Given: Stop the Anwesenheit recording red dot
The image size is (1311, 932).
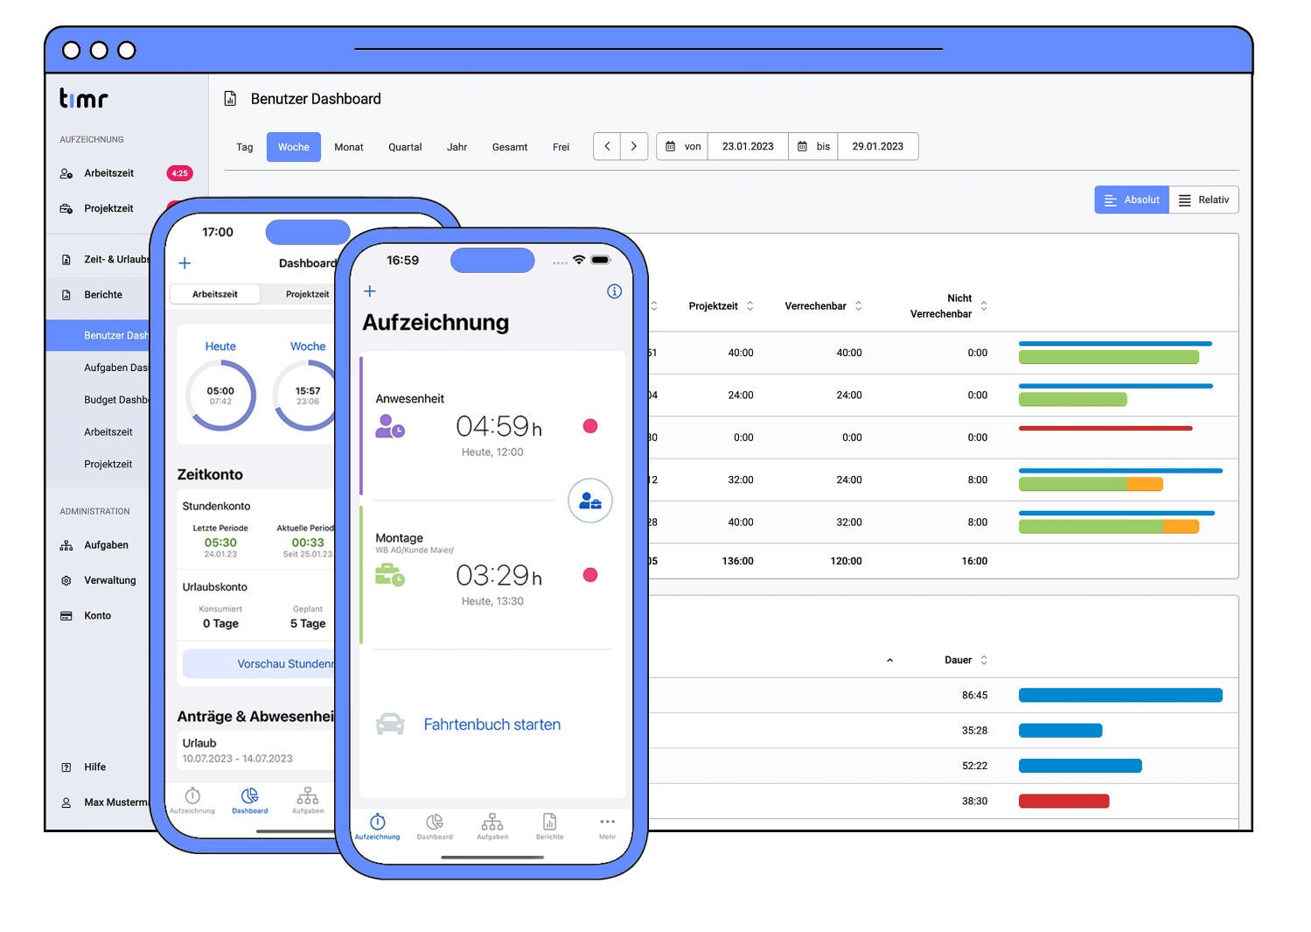Looking at the screenshot, I should point(590,426).
